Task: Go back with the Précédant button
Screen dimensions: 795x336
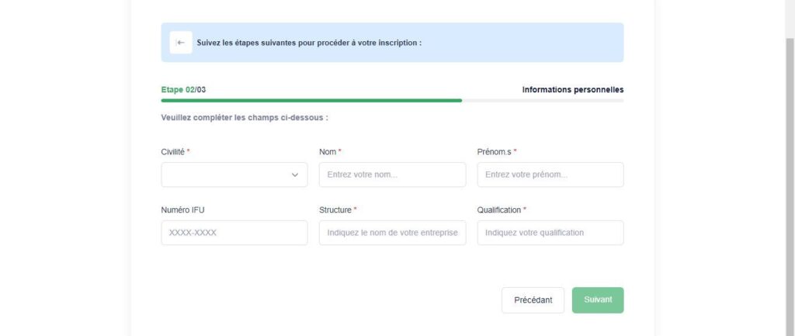Action: (x=533, y=300)
